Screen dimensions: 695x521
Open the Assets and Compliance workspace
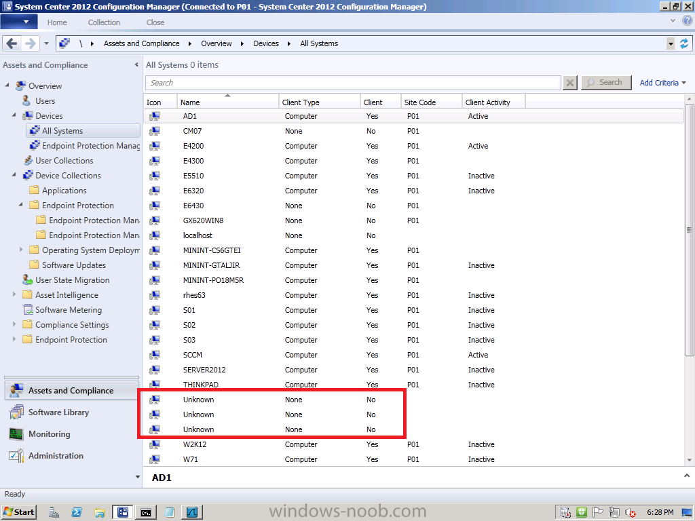[72, 390]
